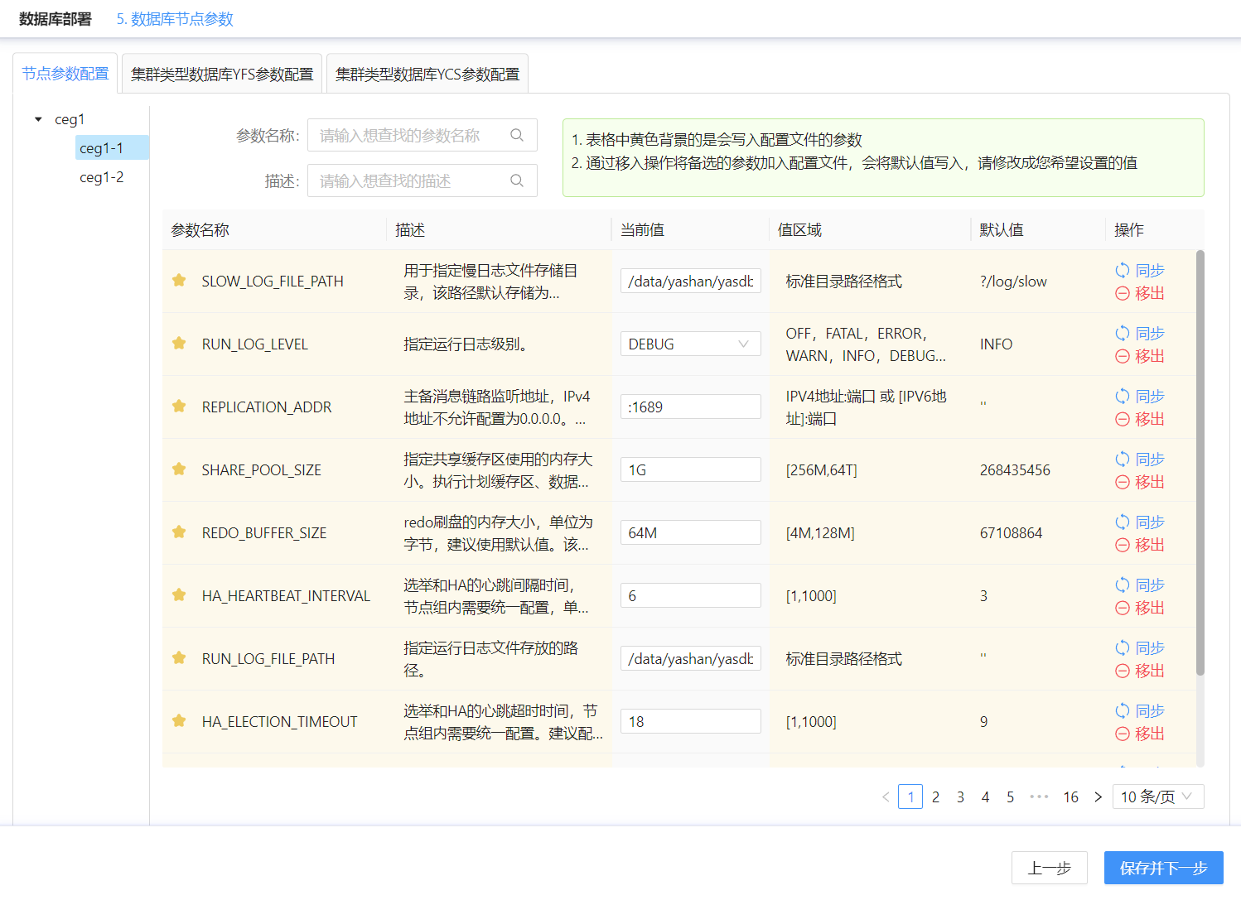This screenshot has height=900, width=1241.
Task: Open the RUN_LOG_LEVEL DEBUG dropdown
Action: pos(690,344)
